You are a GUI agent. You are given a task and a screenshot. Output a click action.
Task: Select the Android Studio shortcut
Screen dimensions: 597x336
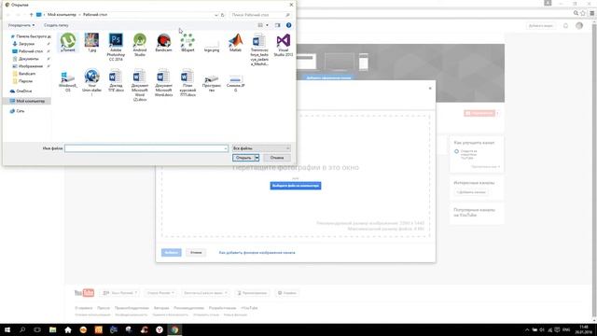pos(140,45)
